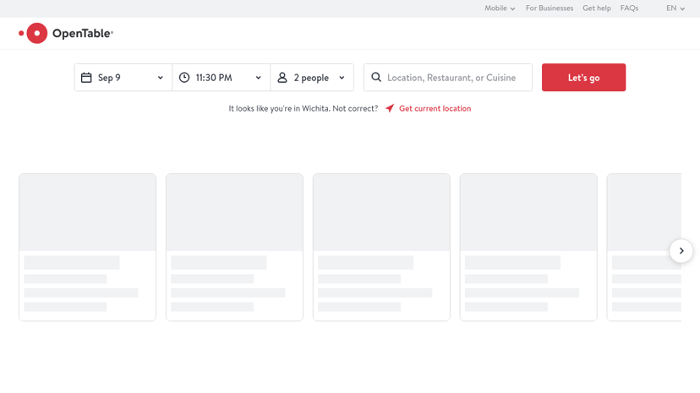Open the FAQs page
Screen dimensions: 700x393
tap(630, 8)
